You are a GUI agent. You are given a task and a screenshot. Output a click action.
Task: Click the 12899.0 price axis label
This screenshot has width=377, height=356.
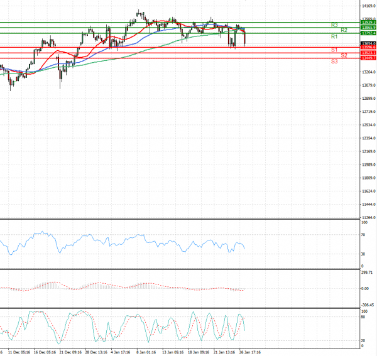click(x=369, y=99)
